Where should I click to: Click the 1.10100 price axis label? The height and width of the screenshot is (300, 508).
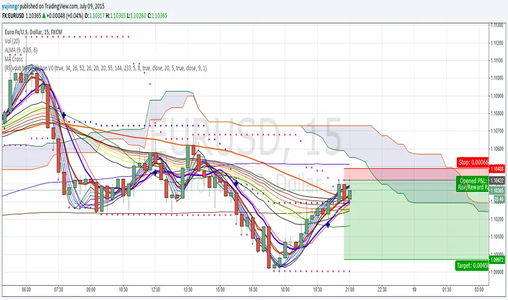497,236
